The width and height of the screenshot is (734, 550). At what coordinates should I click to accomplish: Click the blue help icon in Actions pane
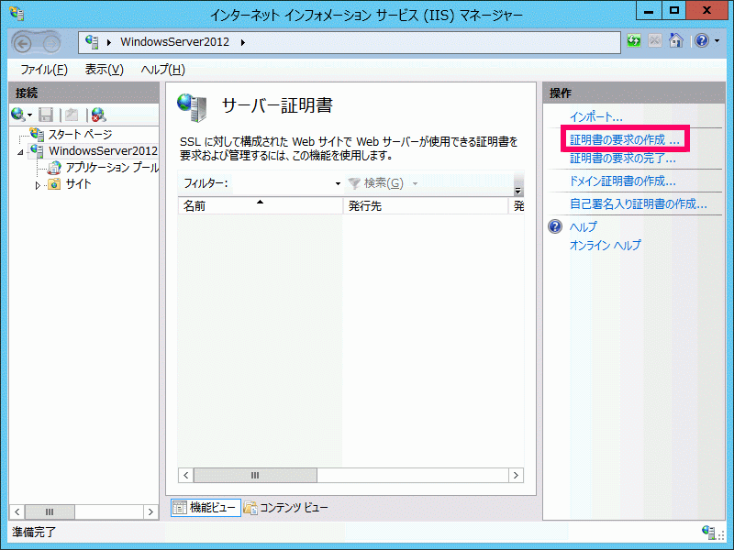tap(555, 226)
